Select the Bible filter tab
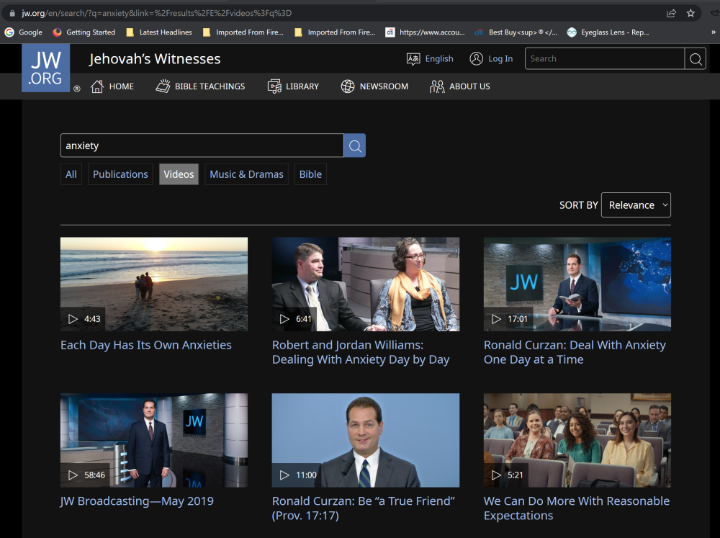 (310, 174)
